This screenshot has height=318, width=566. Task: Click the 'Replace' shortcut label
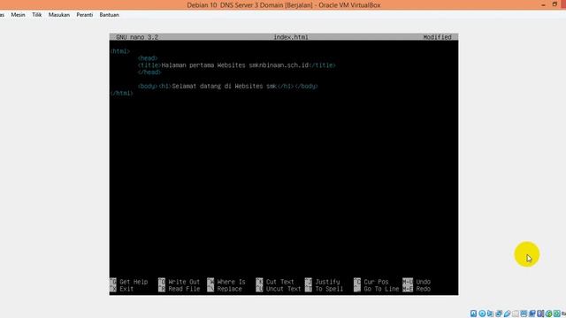pyautogui.click(x=229, y=289)
